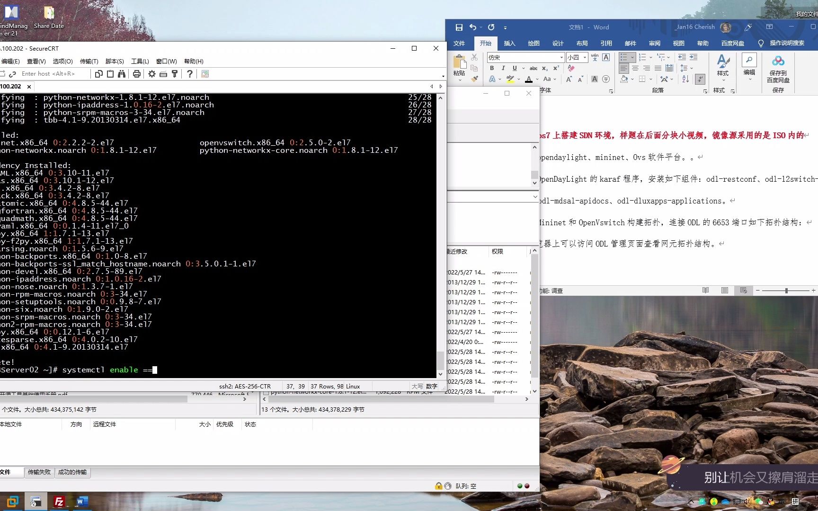The width and height of the screenshot is (818, 511).
Task: Toggle Align Left paragraph in Word
Action: [624, 68]
